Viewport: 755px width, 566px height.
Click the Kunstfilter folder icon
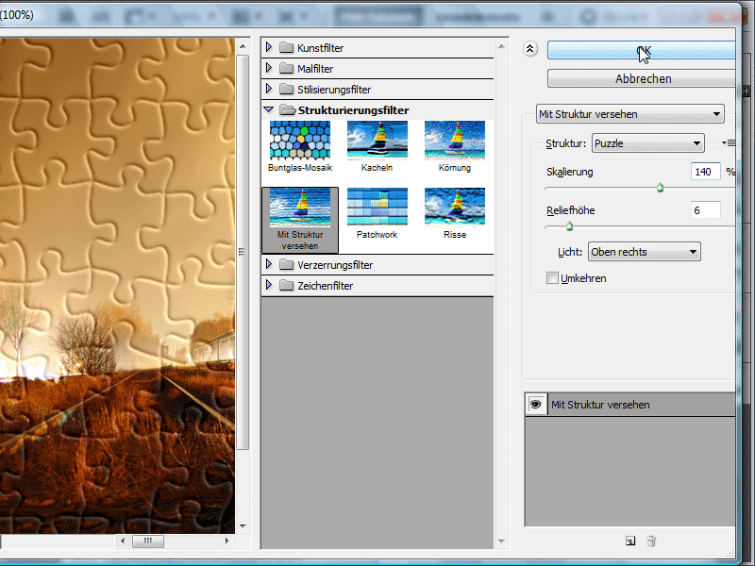[x=287, y=47]
